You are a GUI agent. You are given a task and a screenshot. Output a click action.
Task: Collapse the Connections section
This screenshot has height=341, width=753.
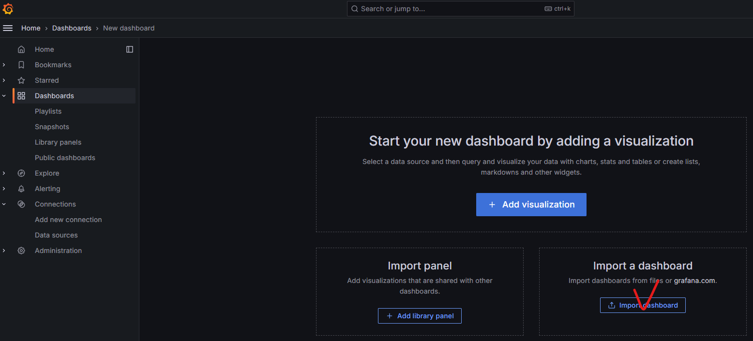[4, 204]
